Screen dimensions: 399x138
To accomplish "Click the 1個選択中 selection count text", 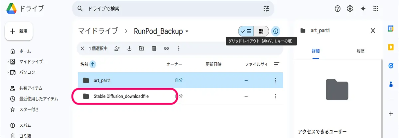I will point(98,48).
